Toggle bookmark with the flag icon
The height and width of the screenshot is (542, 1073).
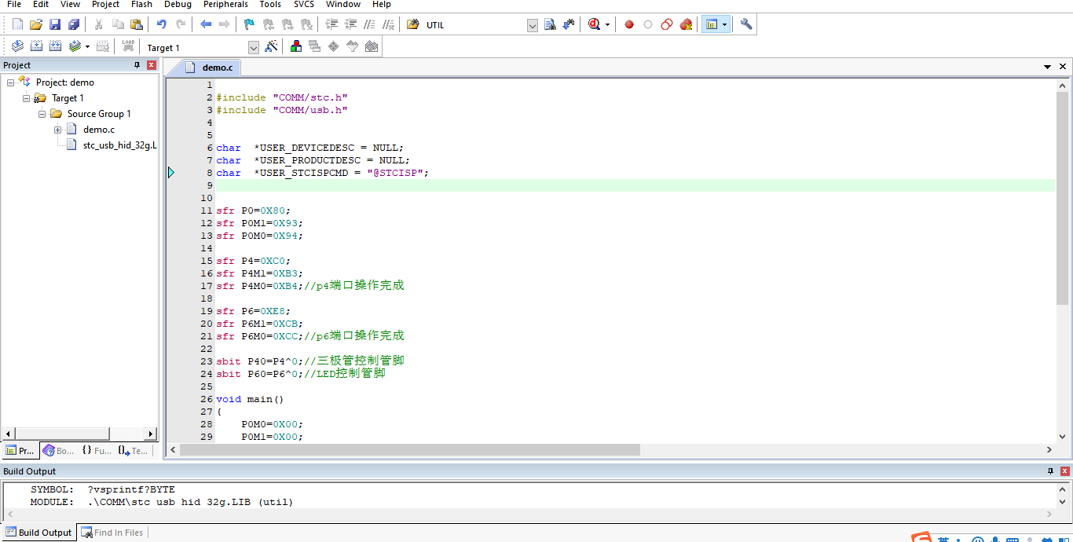(249, 24)
